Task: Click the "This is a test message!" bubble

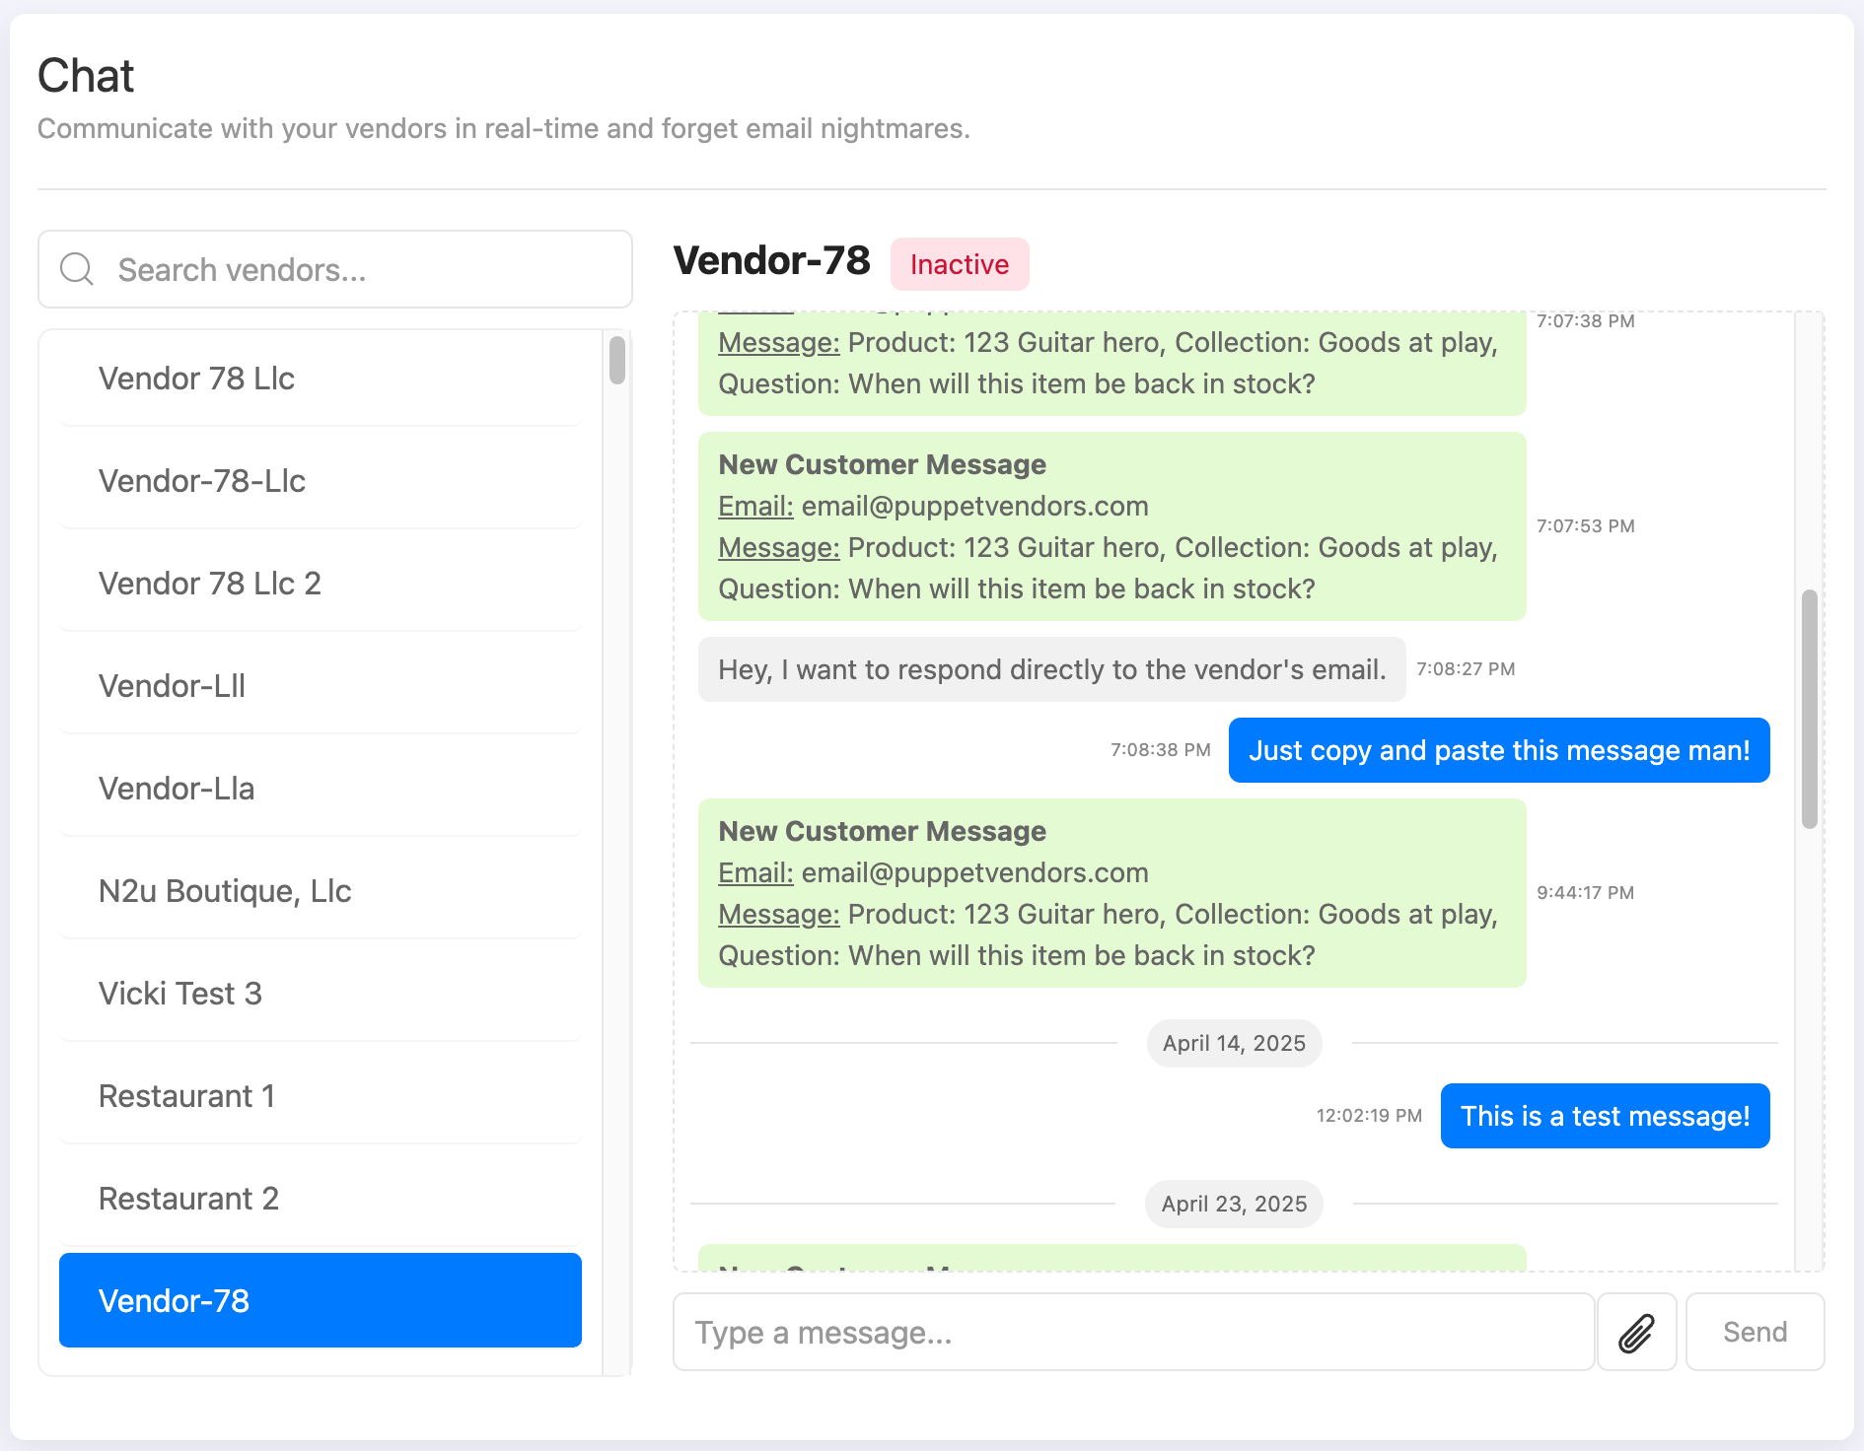Action: click(1605, 1116)
